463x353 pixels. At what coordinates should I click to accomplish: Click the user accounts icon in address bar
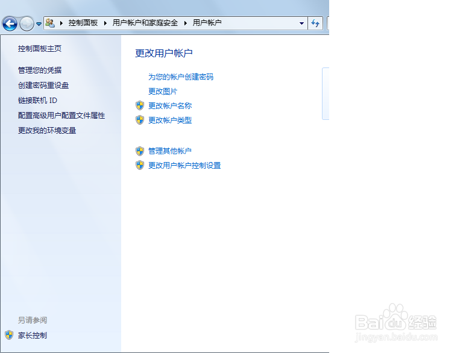click(50, 23)
